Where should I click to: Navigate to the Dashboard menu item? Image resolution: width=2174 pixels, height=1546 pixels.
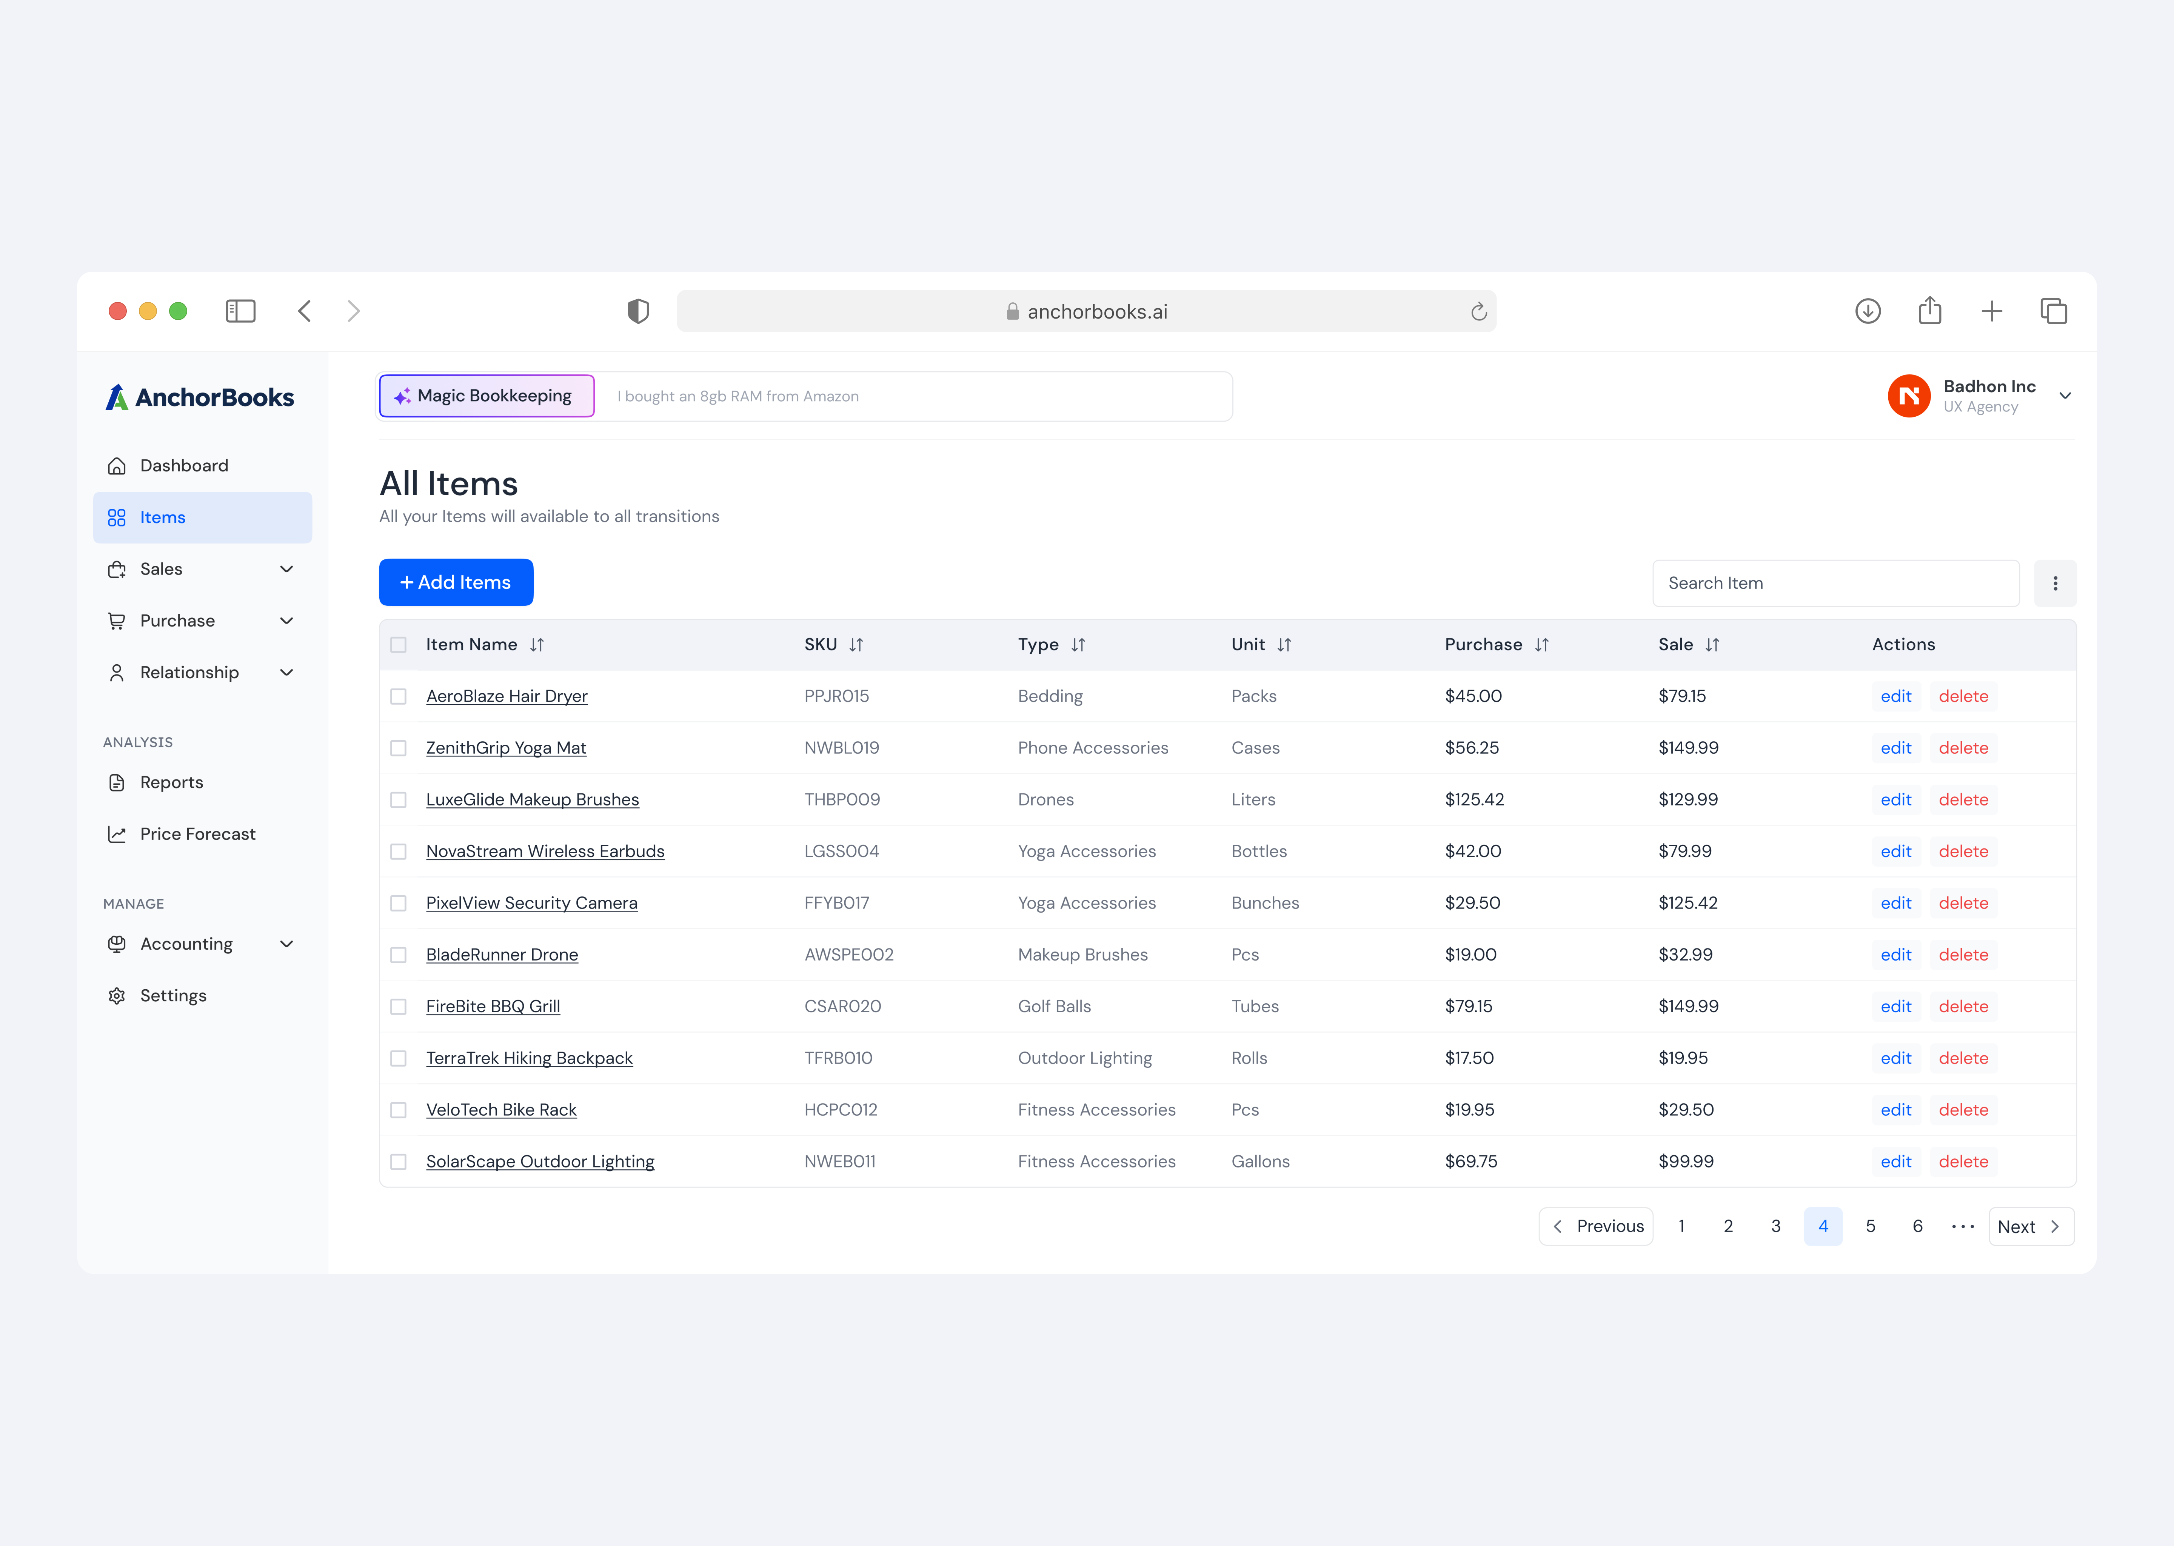[x=184, y=465]
